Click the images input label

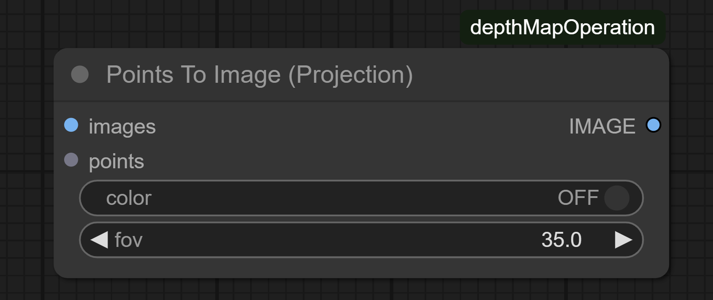click(x=122, y=126)
